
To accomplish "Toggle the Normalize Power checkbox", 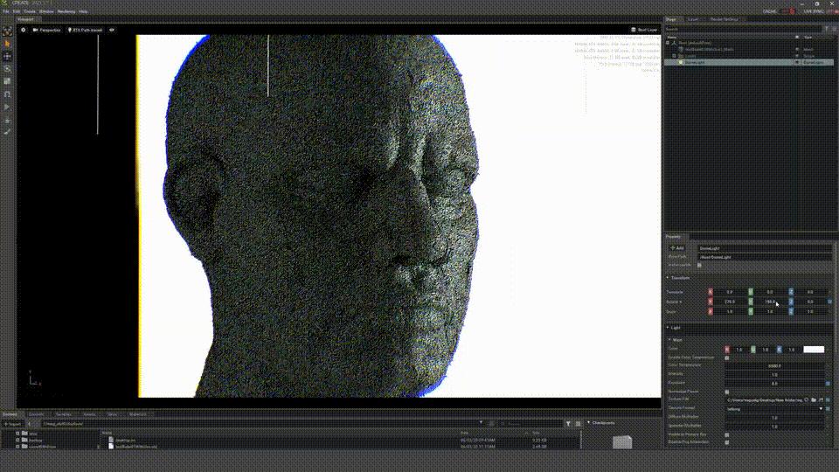I will pyautogui.click(x=726, y=392).
